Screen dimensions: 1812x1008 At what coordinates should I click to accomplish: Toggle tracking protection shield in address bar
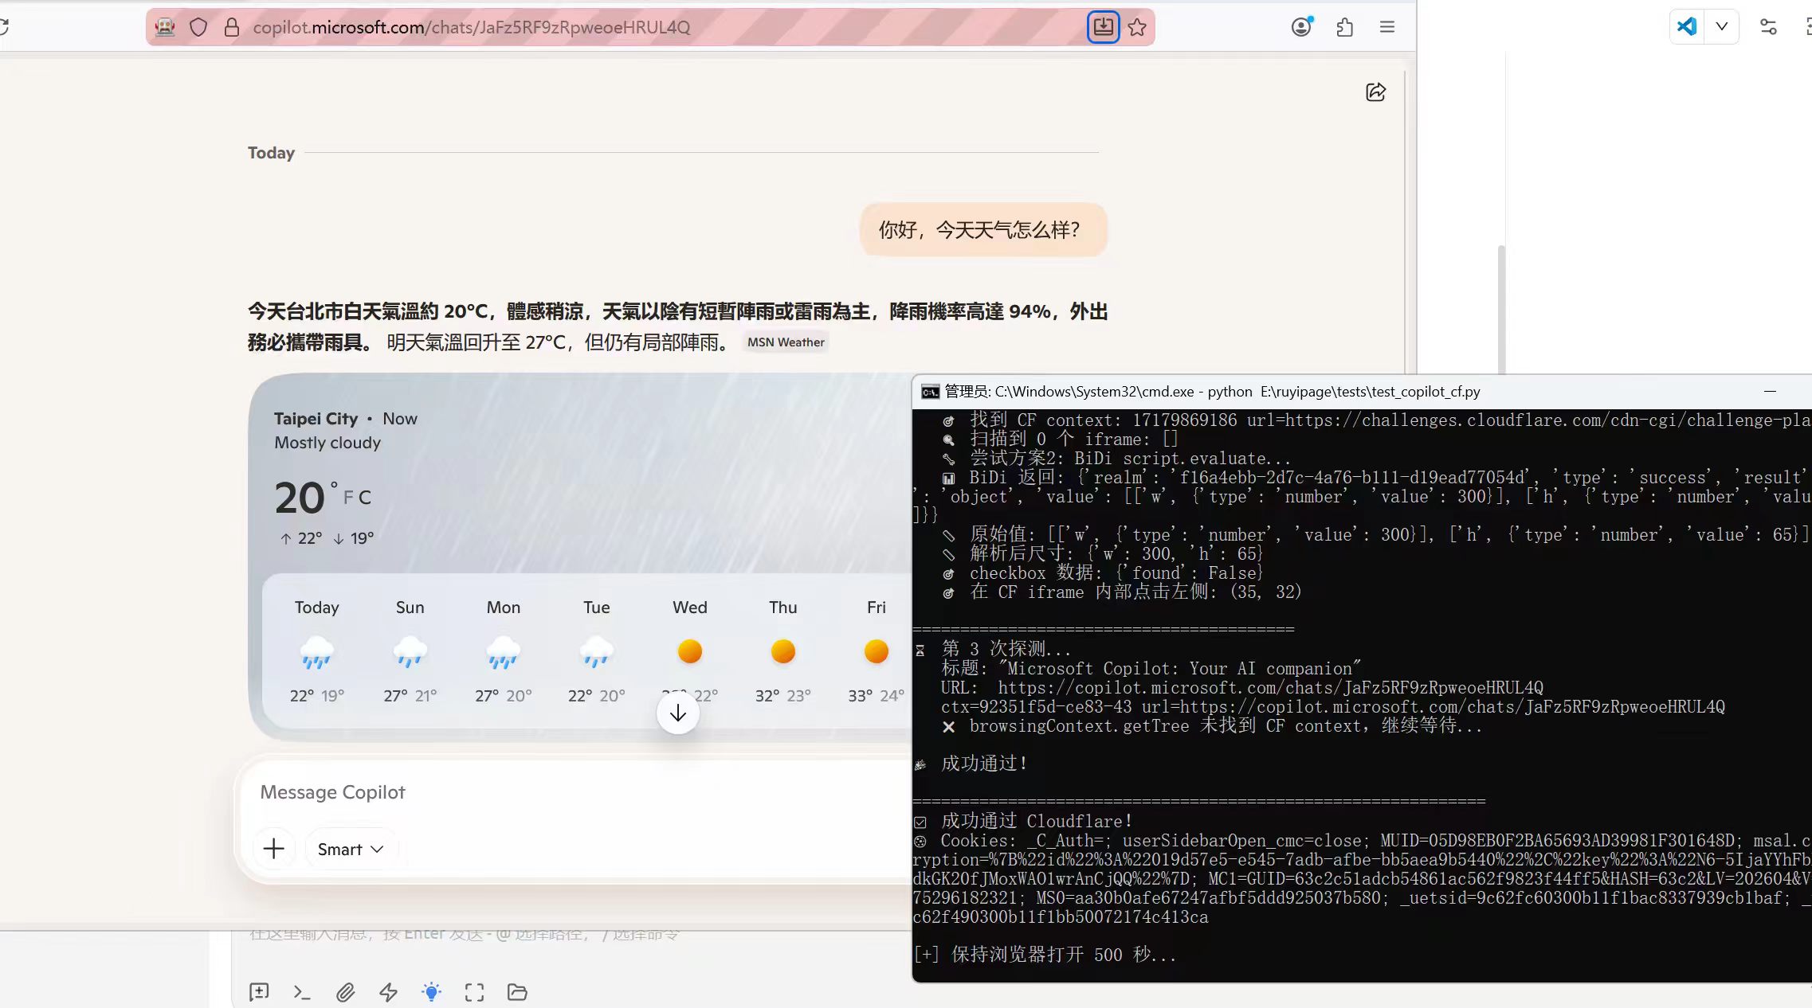[198, 26]
